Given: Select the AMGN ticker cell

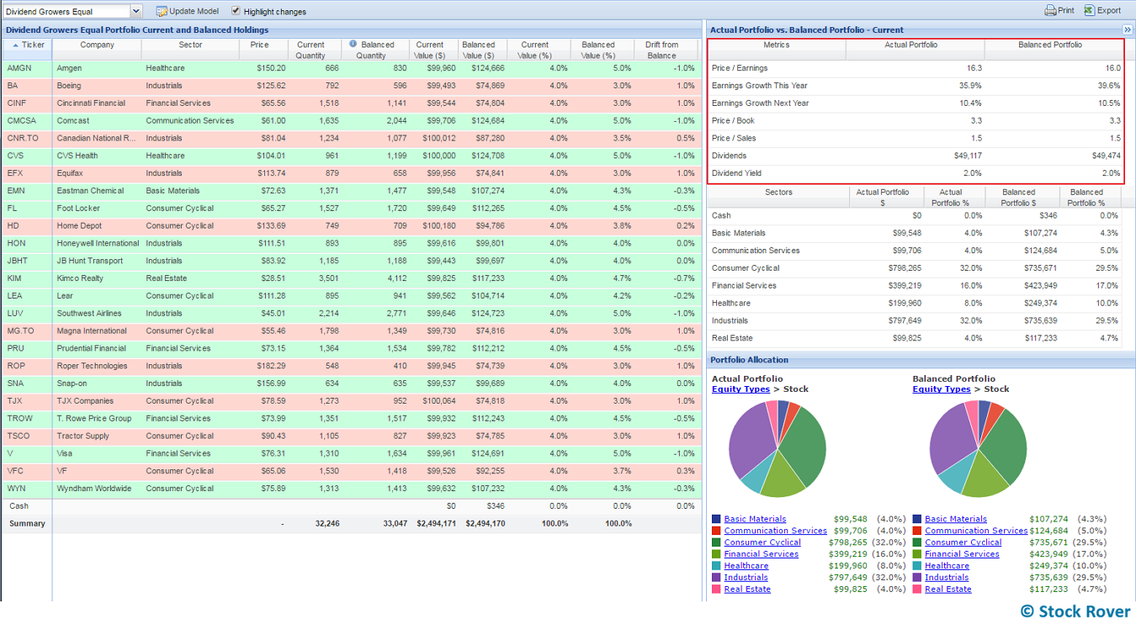Looking at the screenshot, I should pyautogui.click(x=27, y=68).
